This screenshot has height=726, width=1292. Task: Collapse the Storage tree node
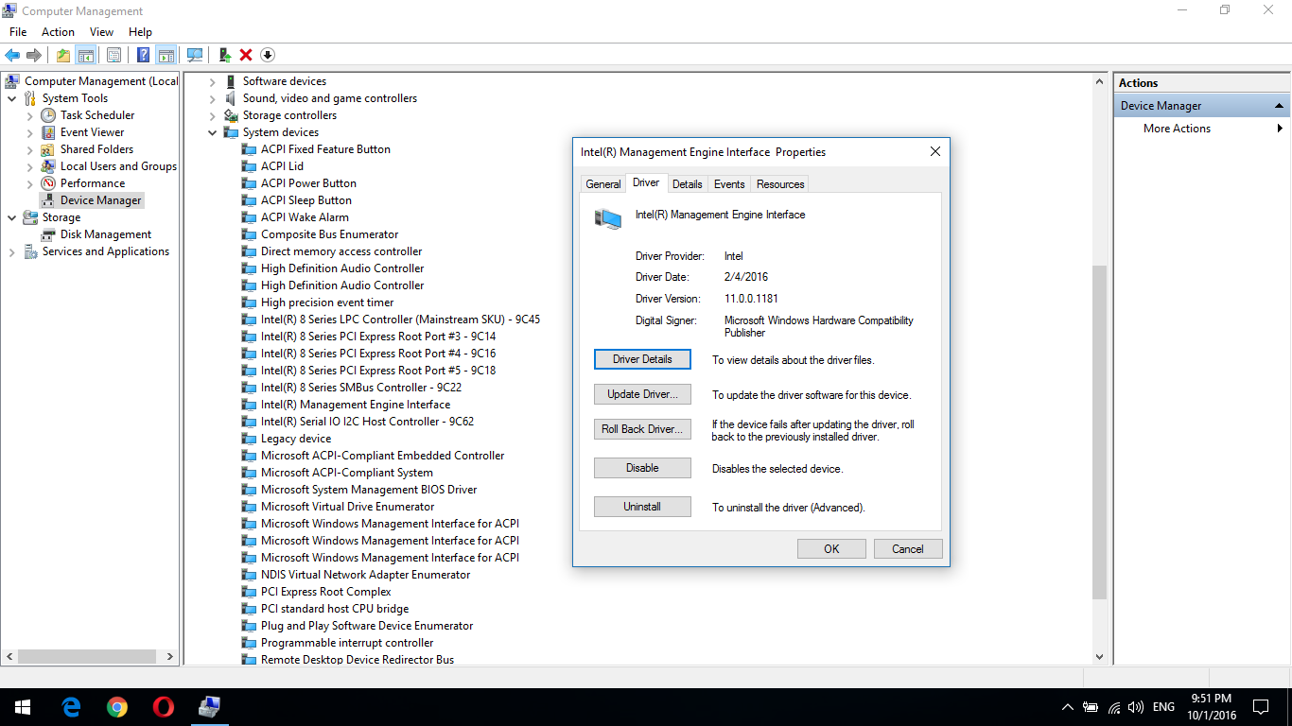coord(12,217)
